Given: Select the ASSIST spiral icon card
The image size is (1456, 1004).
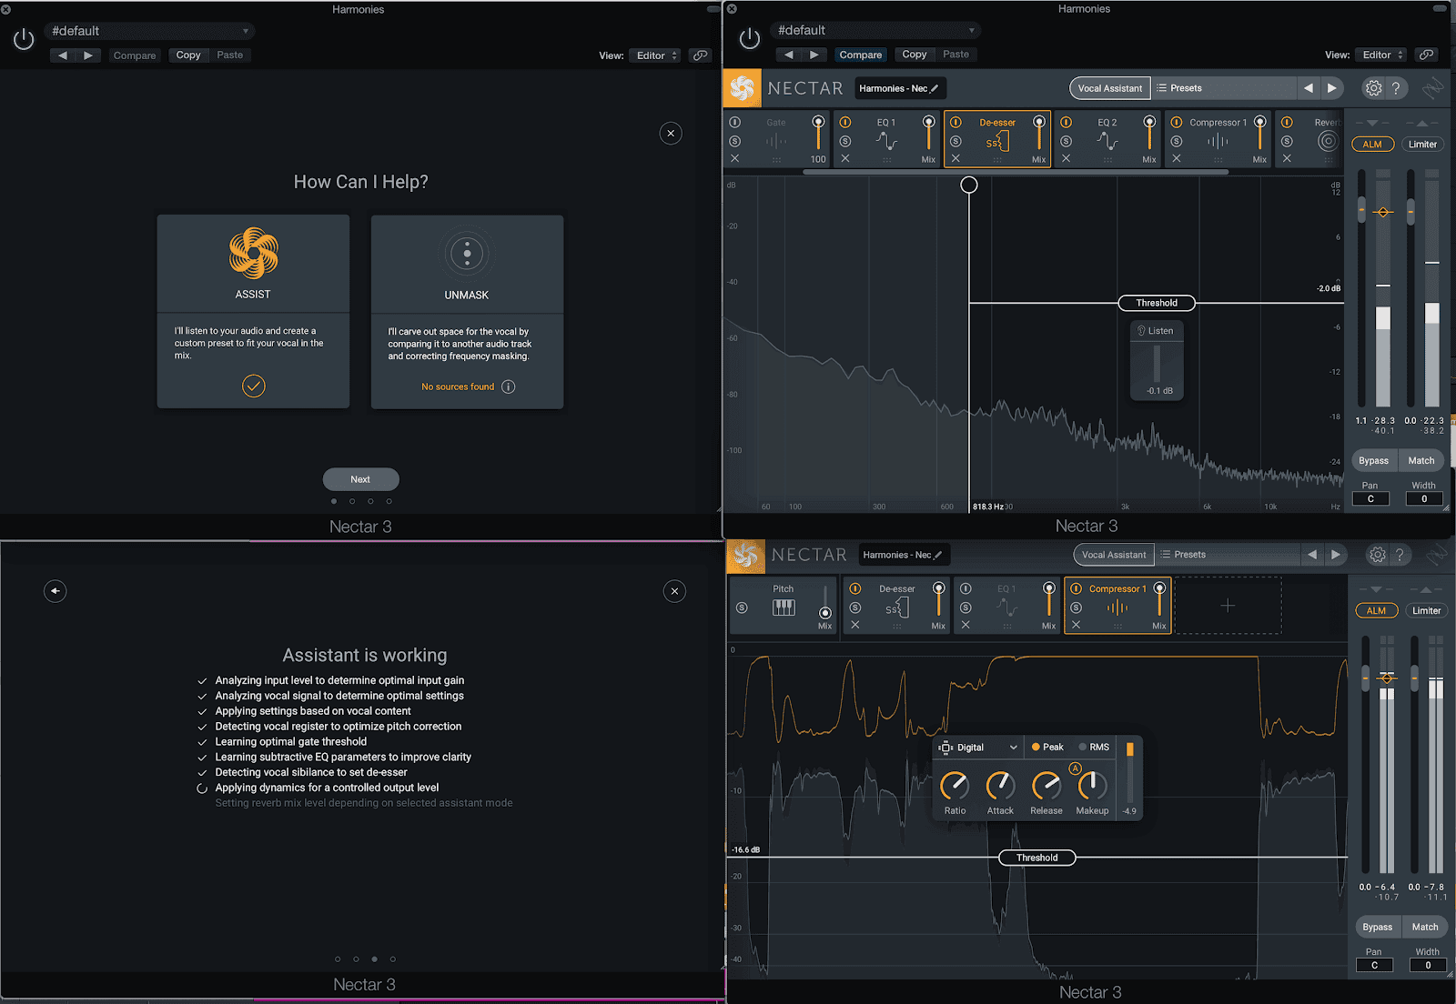Looking at the screenshot, I should click(x=253, y=254).
